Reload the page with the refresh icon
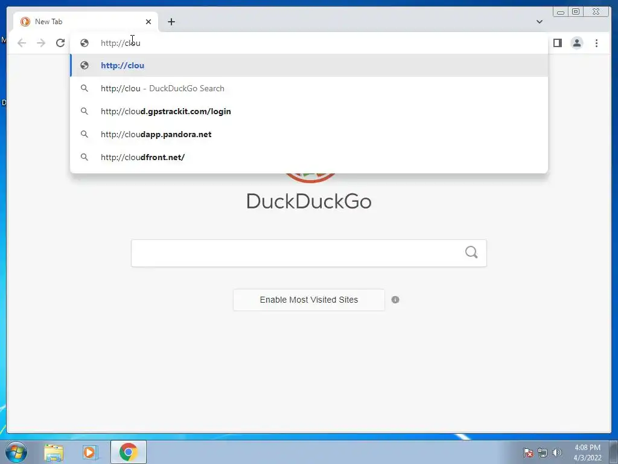This screenshot has width=618, height=464. 60,43
